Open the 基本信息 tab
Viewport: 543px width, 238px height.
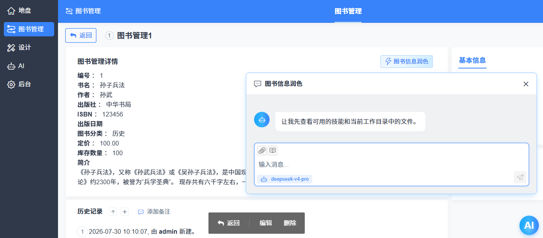472,60
